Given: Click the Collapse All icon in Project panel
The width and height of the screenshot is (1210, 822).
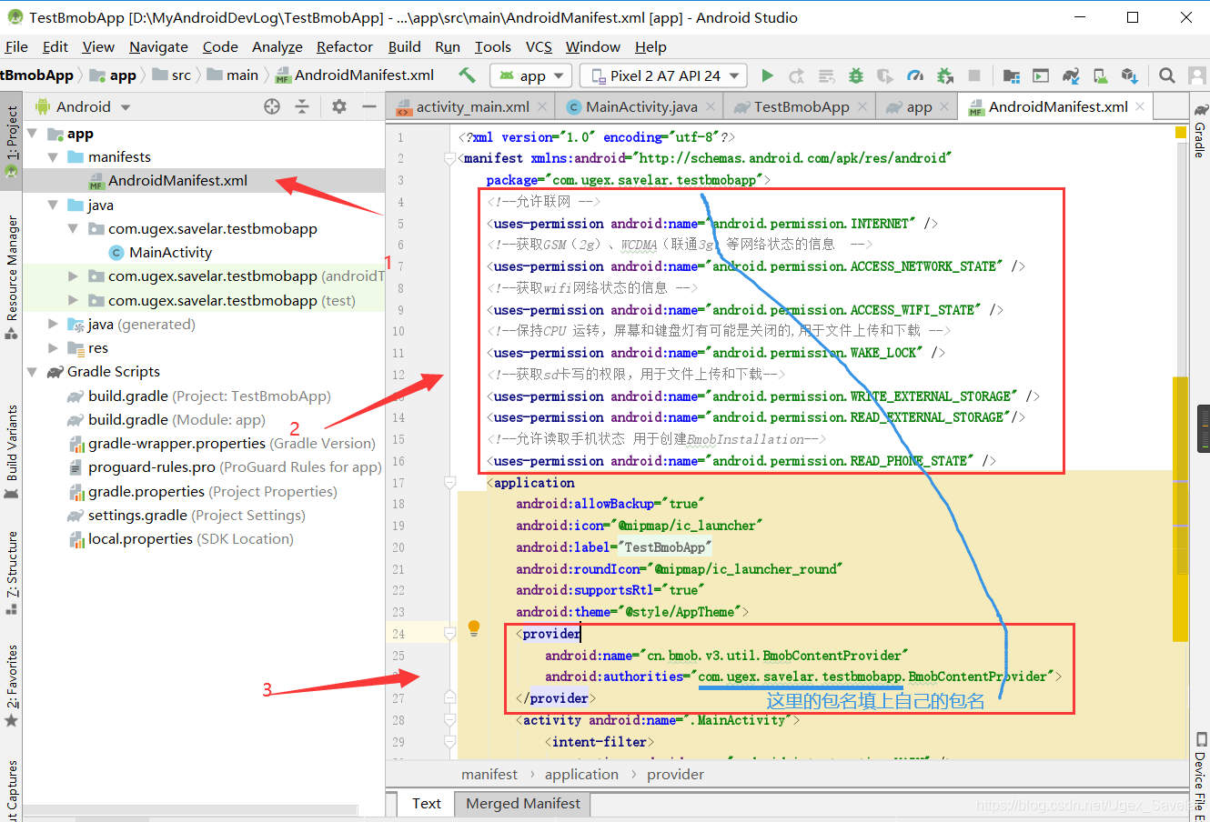Looking at the screenshot, I should (x=302, y=106).
